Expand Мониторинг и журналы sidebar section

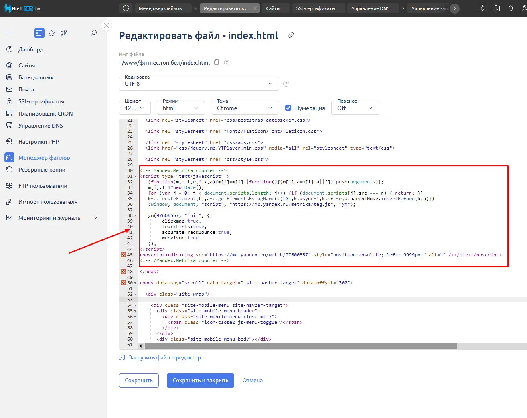95,218
